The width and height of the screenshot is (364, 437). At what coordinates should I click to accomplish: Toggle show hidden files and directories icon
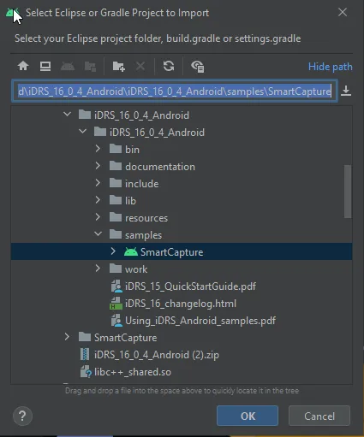tap(197, 66)
